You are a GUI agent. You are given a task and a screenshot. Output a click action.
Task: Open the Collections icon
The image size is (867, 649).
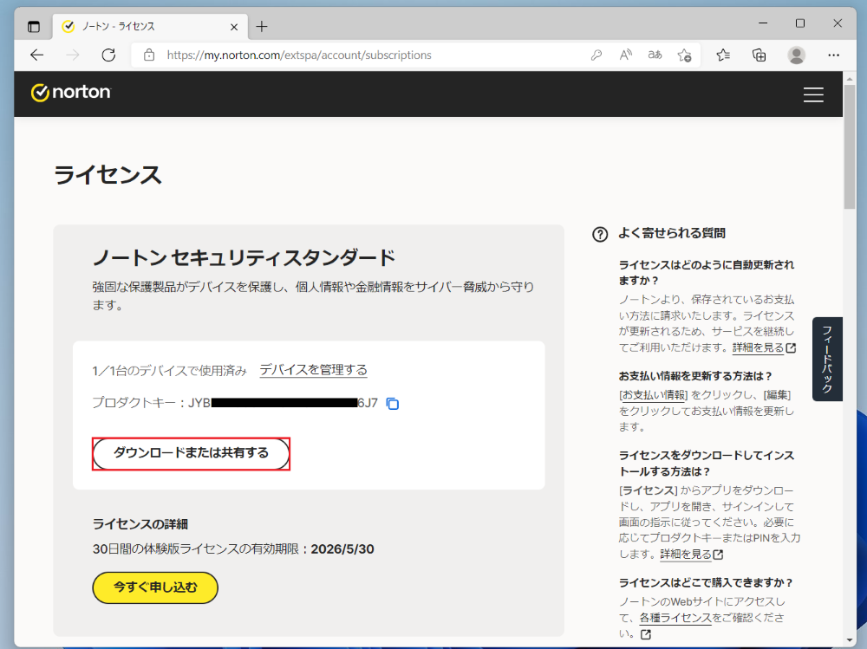759,55
